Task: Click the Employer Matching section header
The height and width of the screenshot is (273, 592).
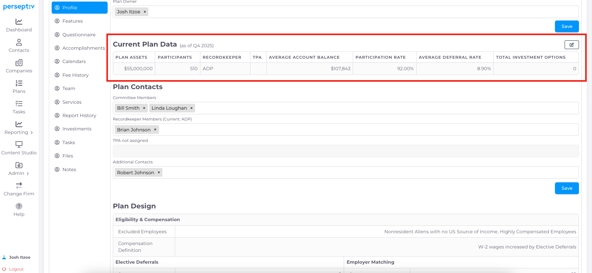Action: (x=371, y=262)
